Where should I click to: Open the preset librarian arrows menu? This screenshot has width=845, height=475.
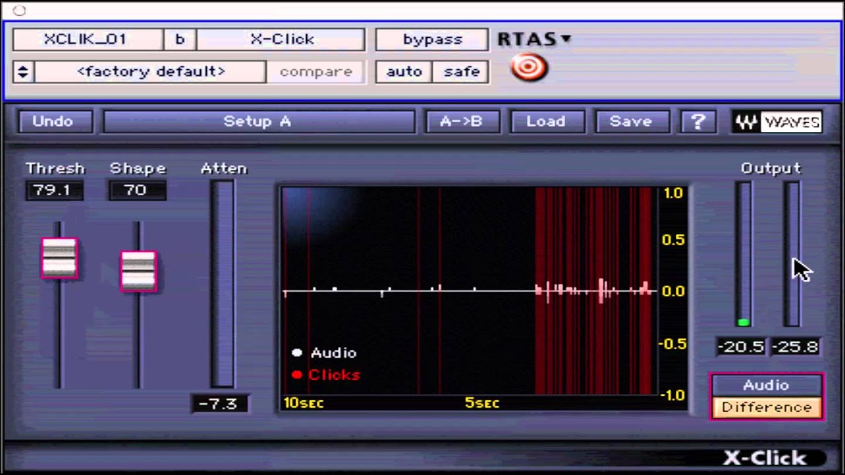(22, 72)
